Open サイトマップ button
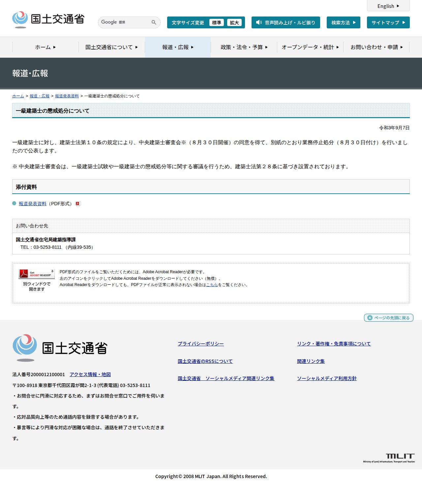Viewport: 422px width, 486px height. pyautogui.click(x=388, y=22)
